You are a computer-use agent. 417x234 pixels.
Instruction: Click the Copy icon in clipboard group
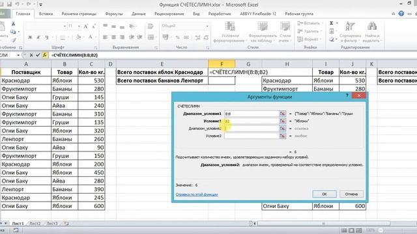pos(13,32)
